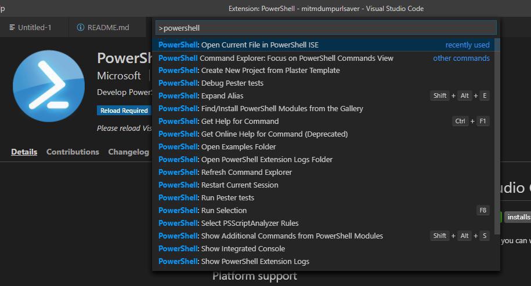The height and width of the screenshot is (286, 531).
Task: Select Command Explorer: Focus on PowerShell Commands View
Action: [x=323, y=58]
